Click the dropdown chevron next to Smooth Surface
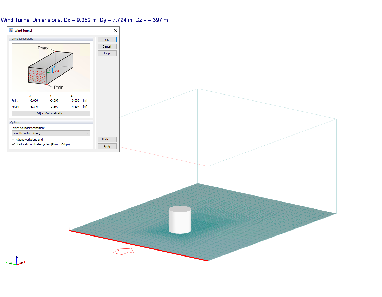The height and width of the screenshot is (297, 382). (88, 133)
